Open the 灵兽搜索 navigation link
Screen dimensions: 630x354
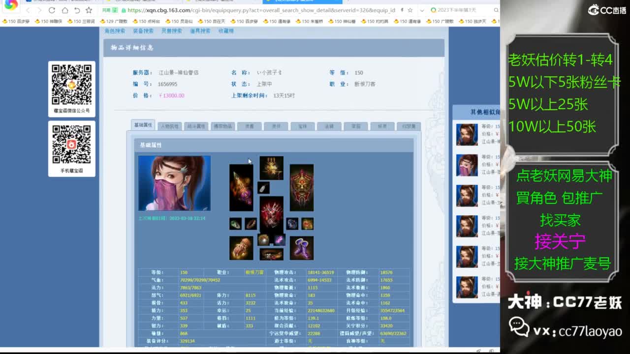172,31
